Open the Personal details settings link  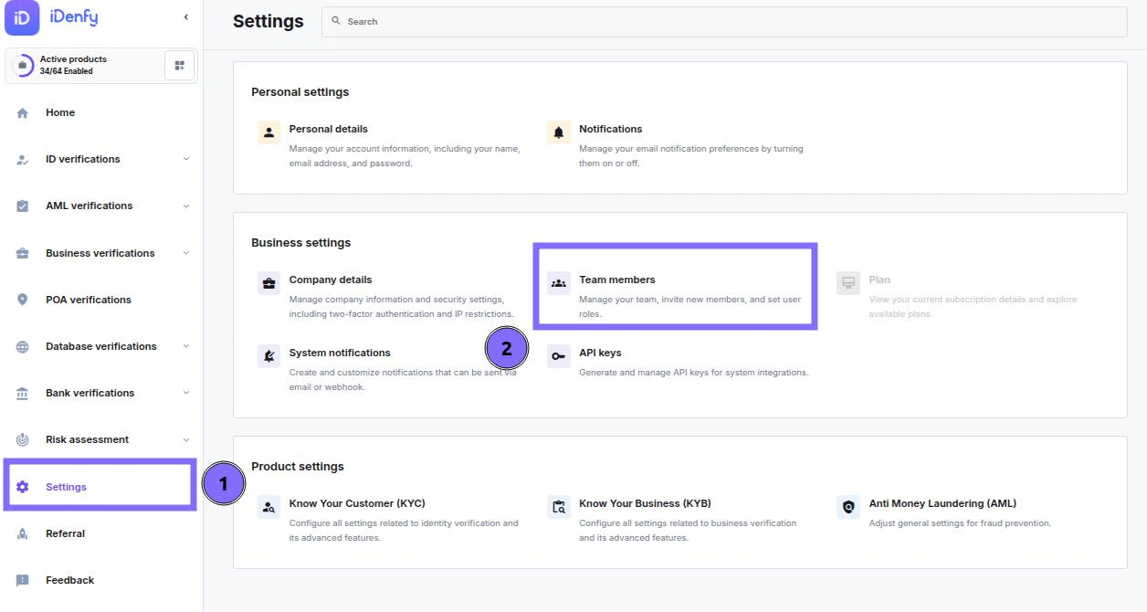pyautogui.click(x=329, y=129)
